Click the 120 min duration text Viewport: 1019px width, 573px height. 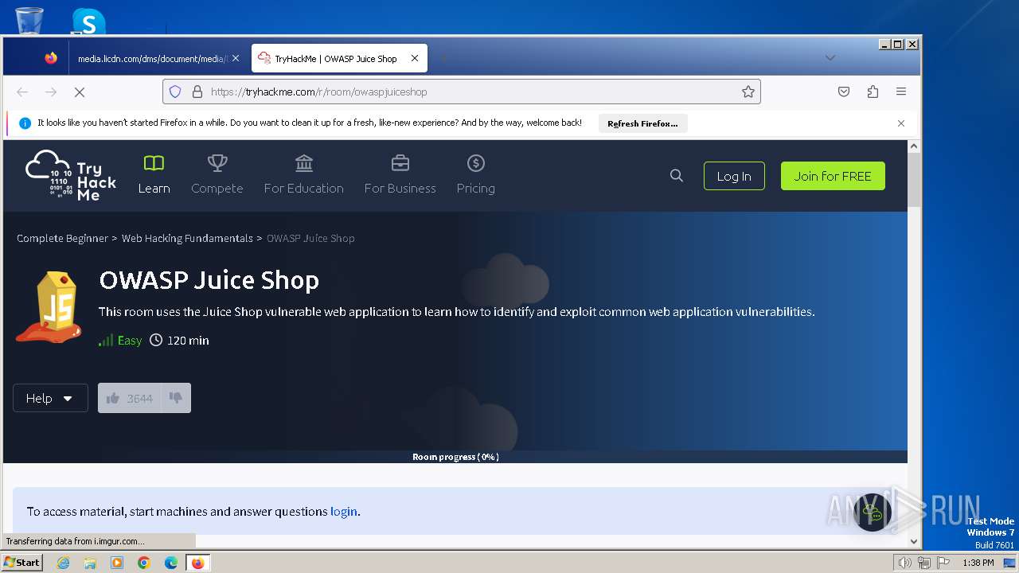pos(188,341)
